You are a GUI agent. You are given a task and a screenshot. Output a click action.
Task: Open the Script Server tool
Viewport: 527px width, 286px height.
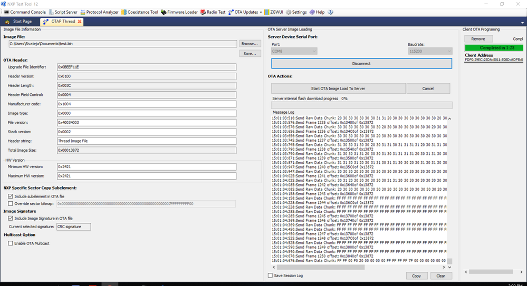[63, 12]
